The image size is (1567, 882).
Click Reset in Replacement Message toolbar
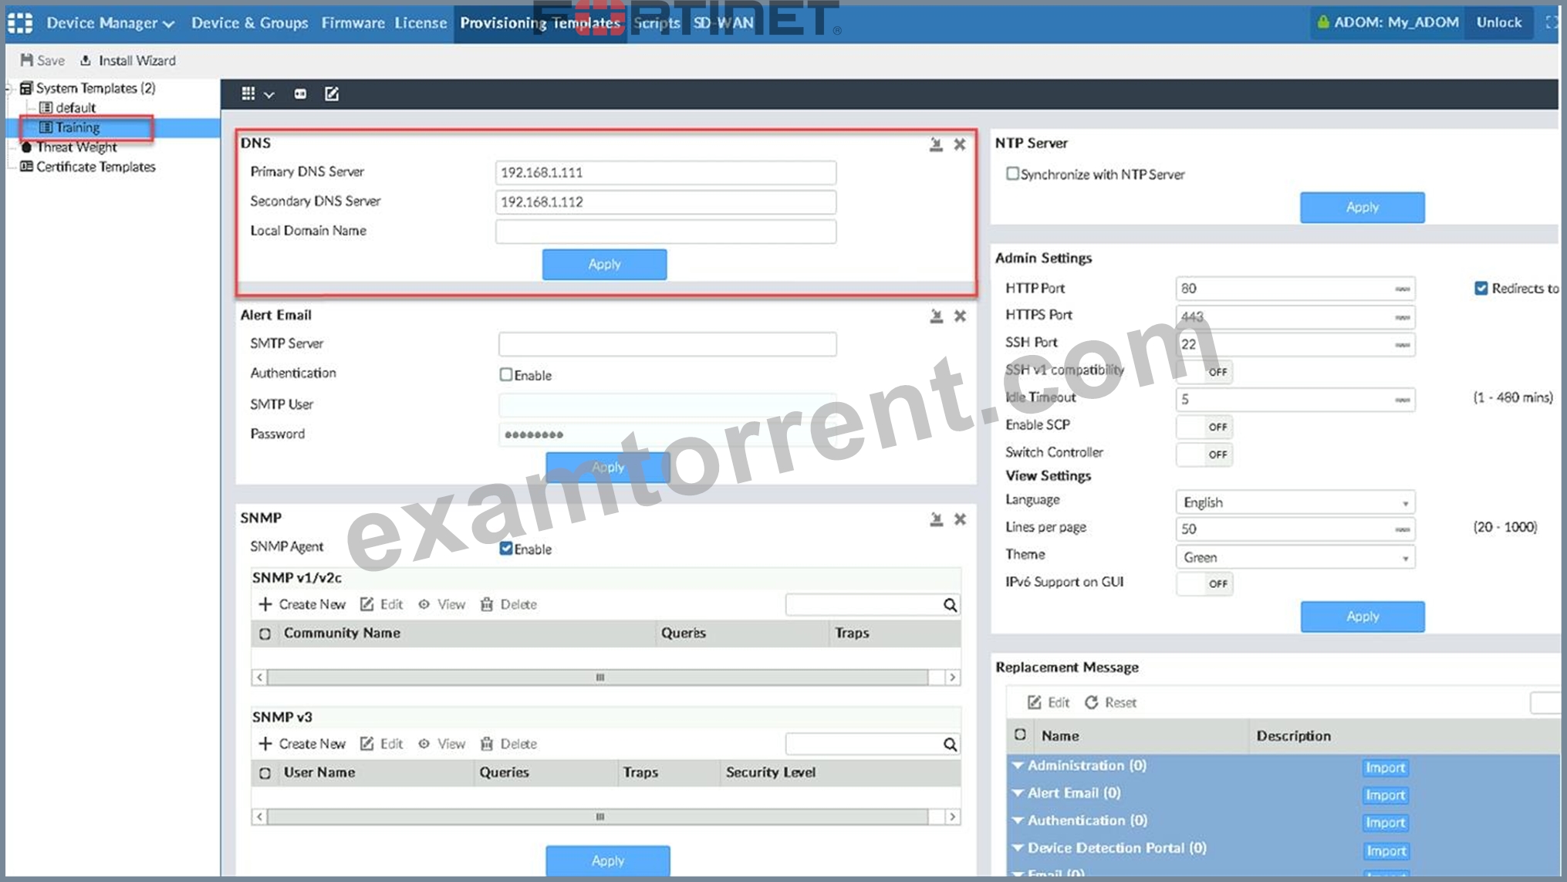1110,702
